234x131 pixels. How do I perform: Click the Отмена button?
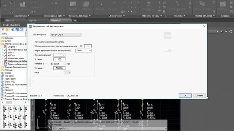click(x=199, y=95)
